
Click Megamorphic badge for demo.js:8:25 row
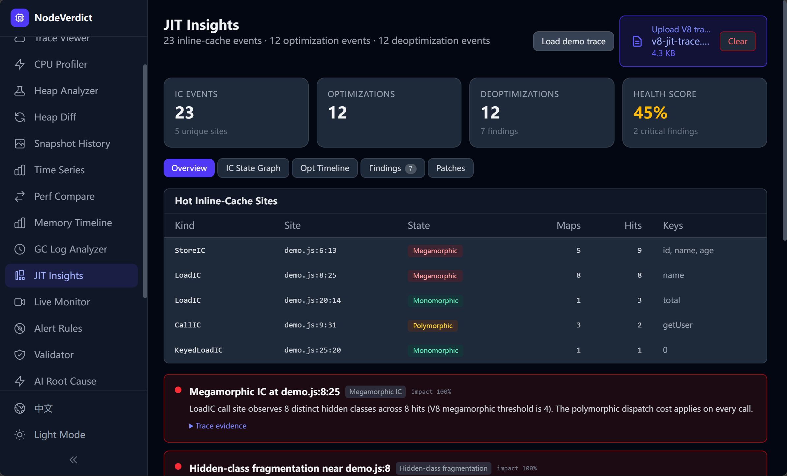coord(435,276)
